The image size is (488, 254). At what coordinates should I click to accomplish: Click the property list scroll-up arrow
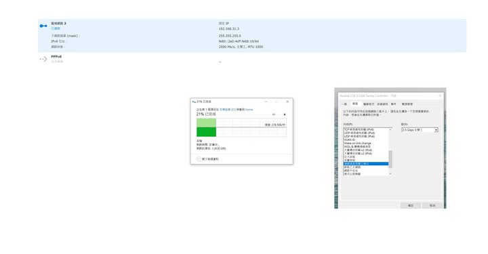[390, 129]
